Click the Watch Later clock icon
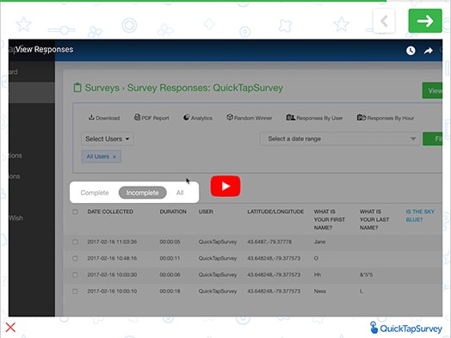This screenshot has width=451, height=338. coord(411,51)
